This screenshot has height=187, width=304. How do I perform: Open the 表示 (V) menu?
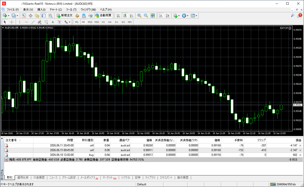coord(28,9)
